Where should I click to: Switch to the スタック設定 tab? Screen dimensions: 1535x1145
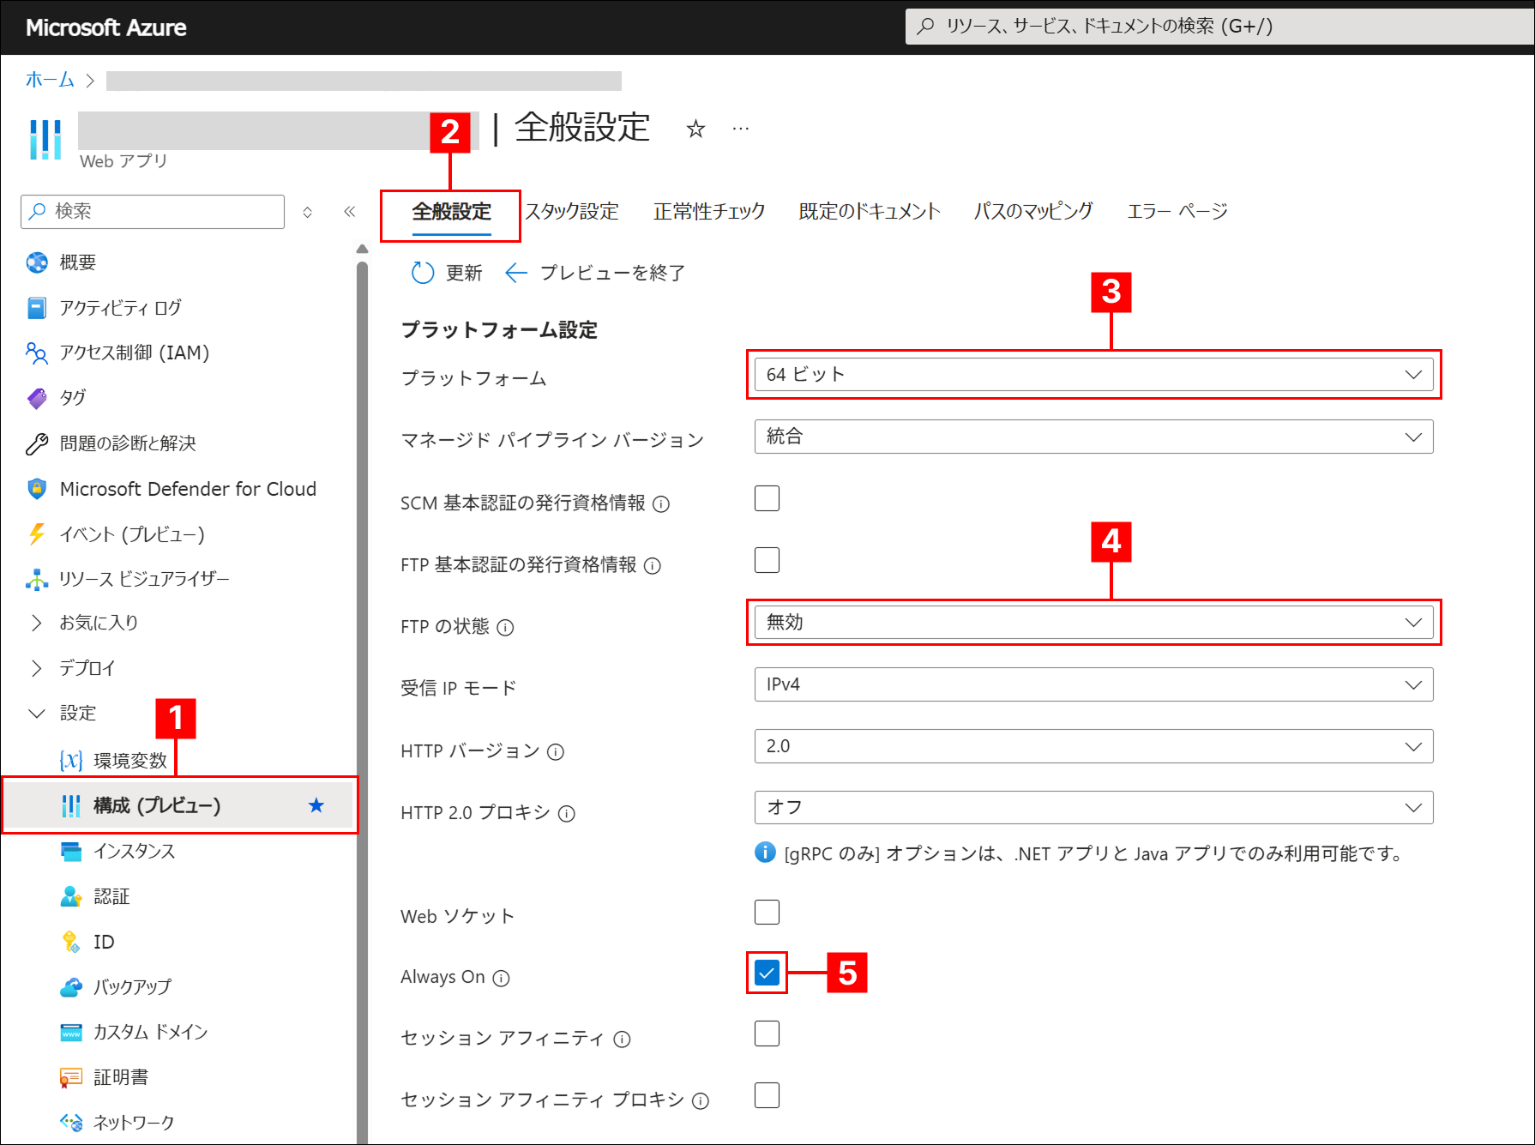[572, 212]
